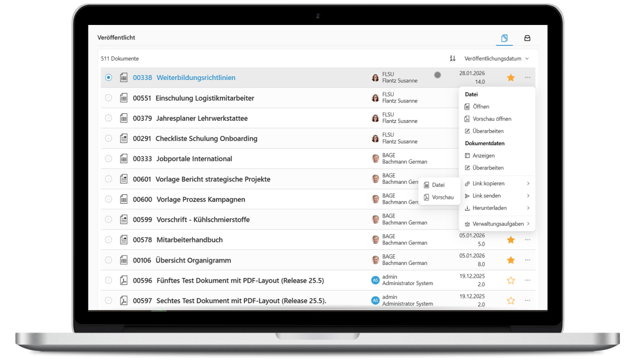Click the Öffnen icon in the context menu

tap(467, 106)
